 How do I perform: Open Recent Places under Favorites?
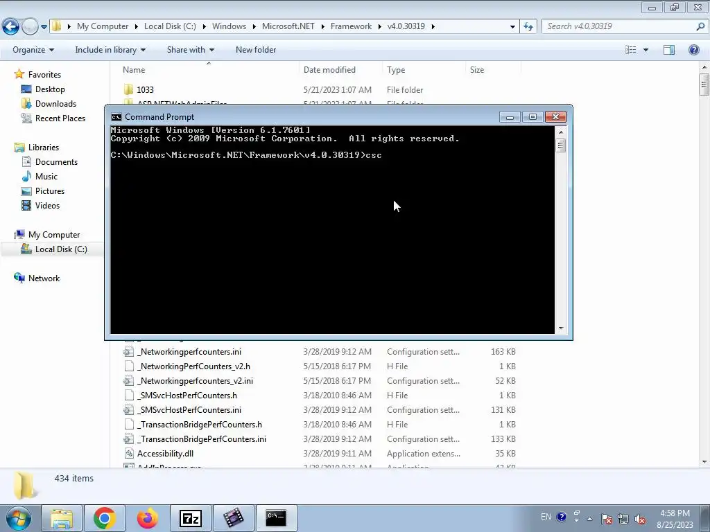(x=60, y=118)
